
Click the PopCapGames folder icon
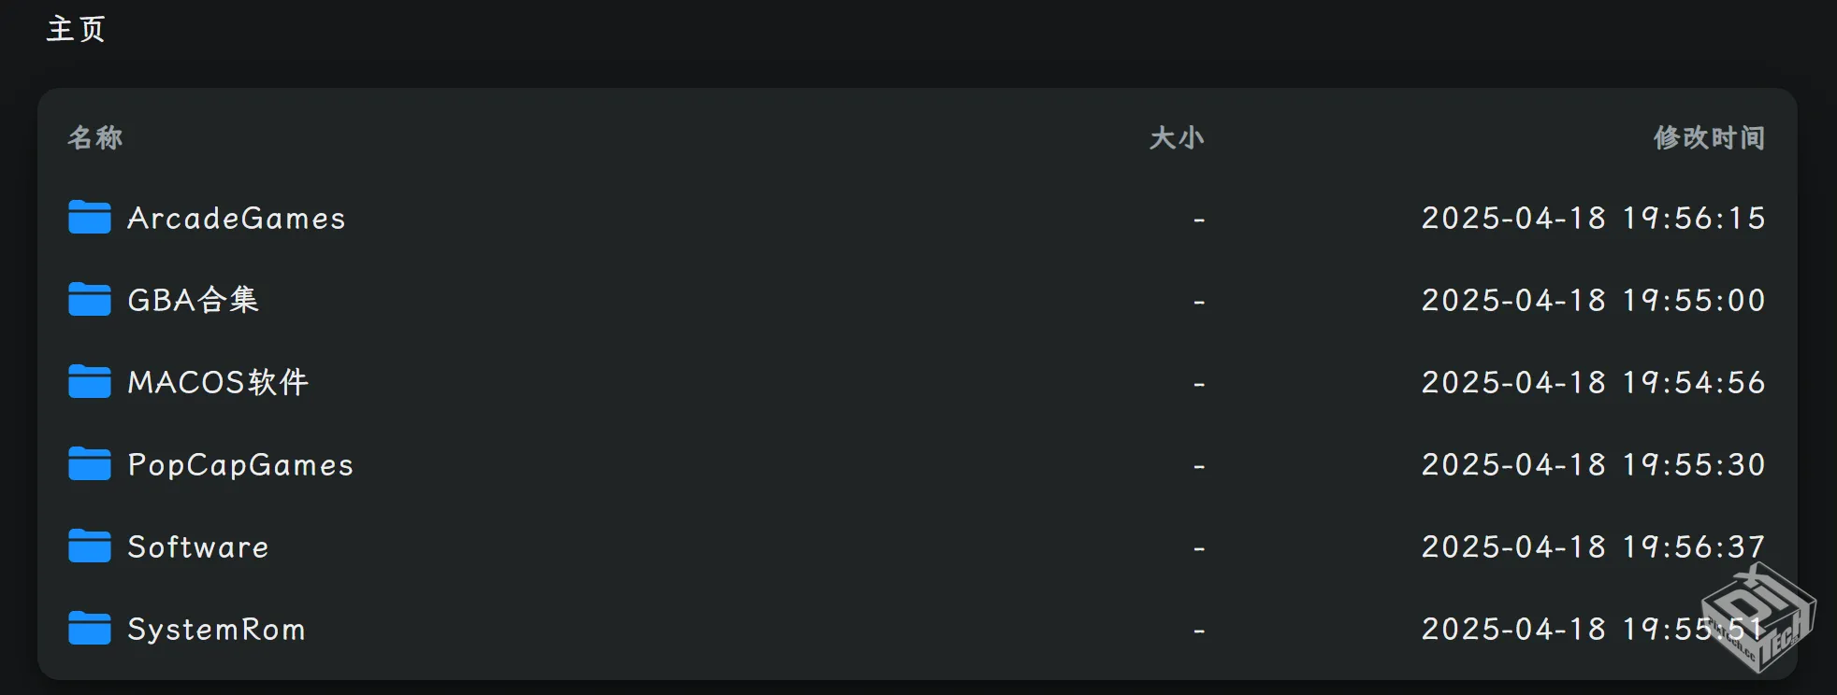pyautogui.click(x=90, y=464)
